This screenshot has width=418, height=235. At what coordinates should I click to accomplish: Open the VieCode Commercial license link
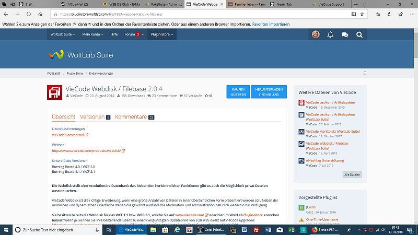click(x=70, y=135)
